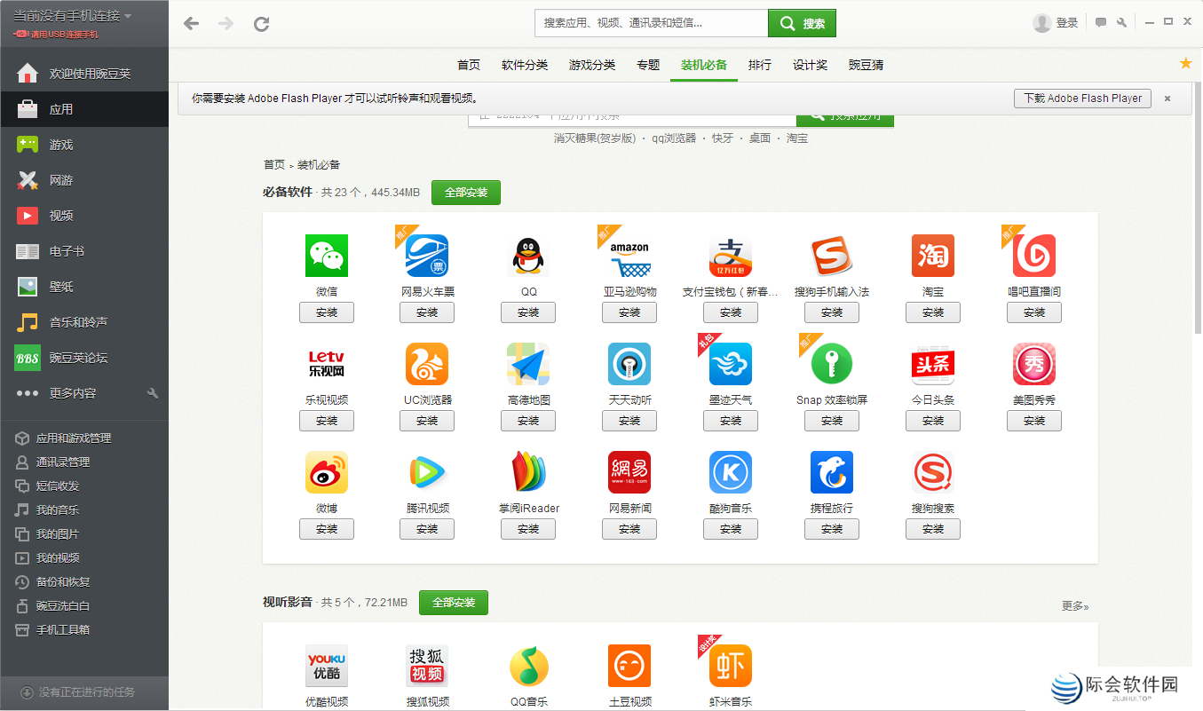Install 微信 with its 安装 button
Screen dimensions: 1203x711
326,312
